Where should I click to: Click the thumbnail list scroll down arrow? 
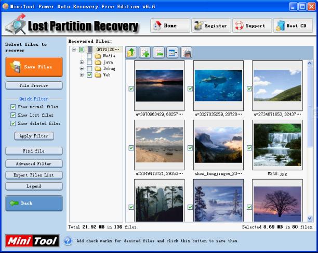(310, 219)
